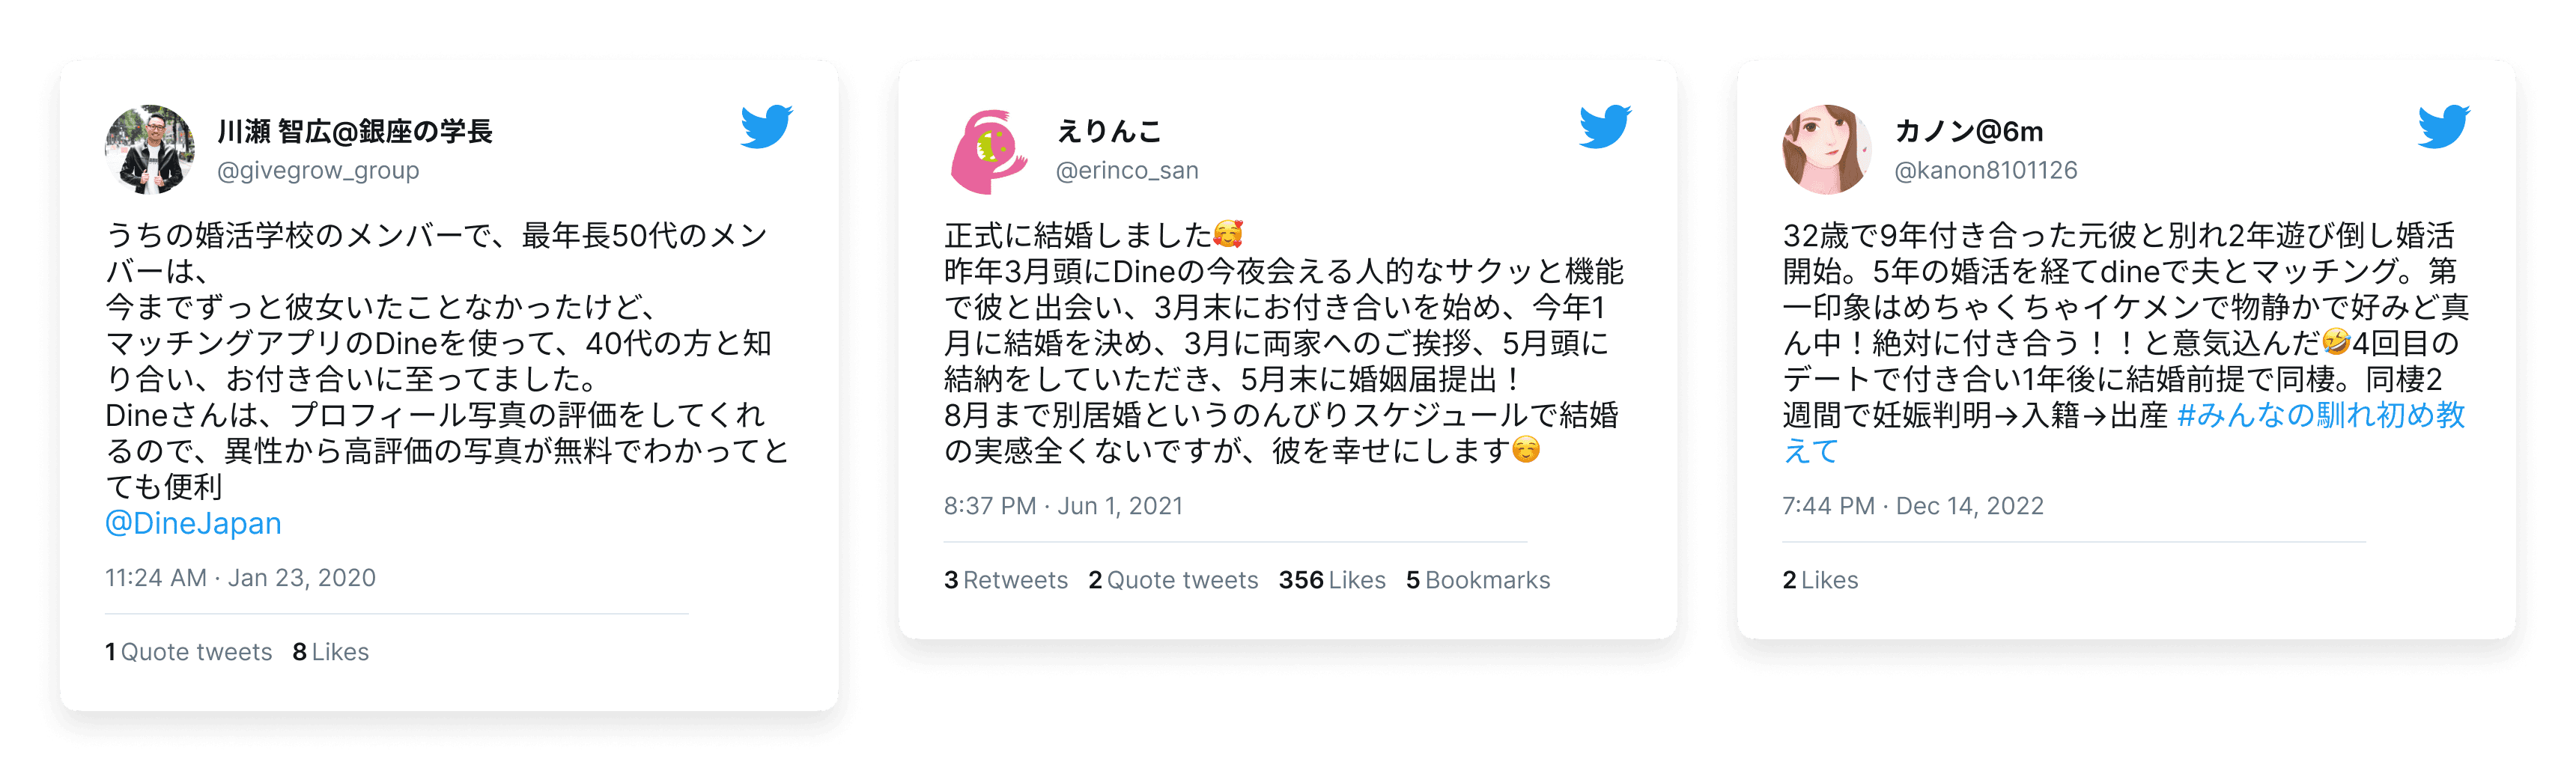
Task: Open the 8:37 PM · Jun 1, 2021 timestamp
Action: coord(1063,506)
